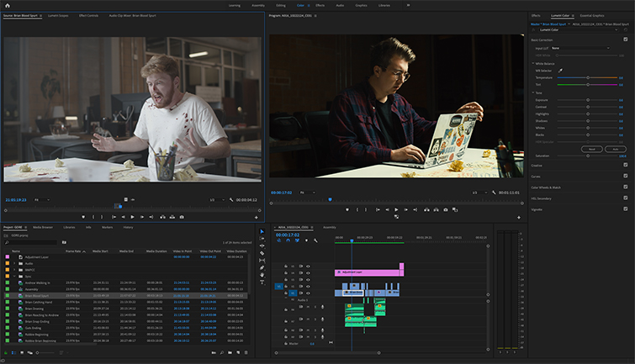Viewport: 635px width, 364px height.
Task: Switch Project panel to list view
Action: pos(13,353)
